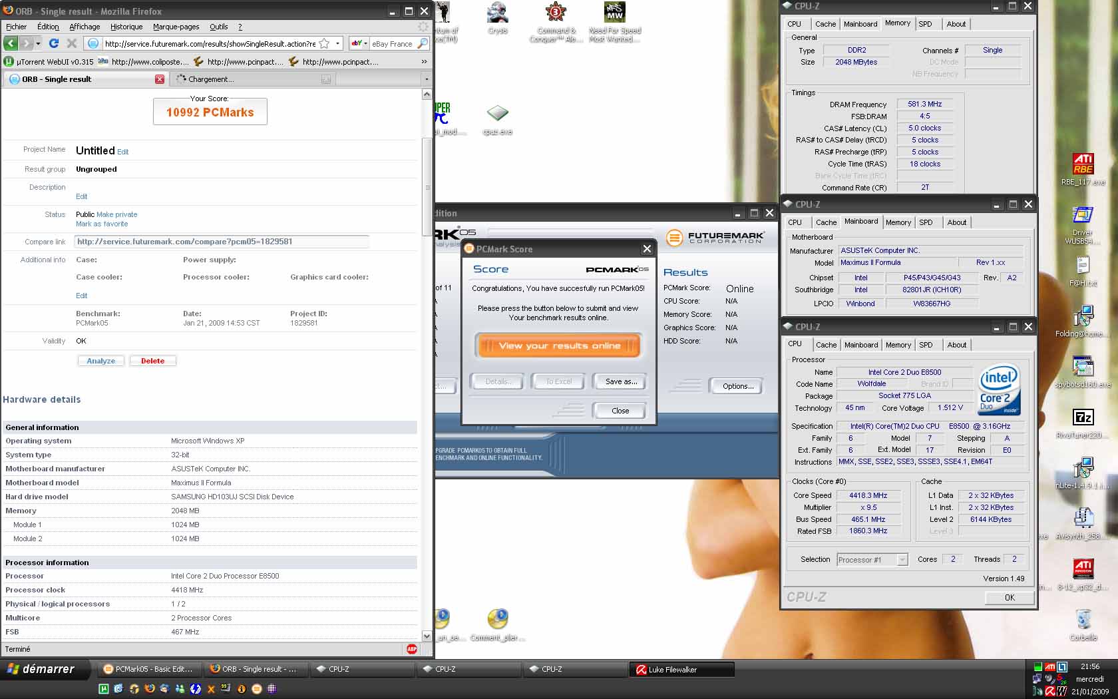Image resolution: width=1118 pixels, height=699 pixels.
Task: Click Close button in PCMark Score dialog
Action: pyautogui.click(x=620, y=411)
